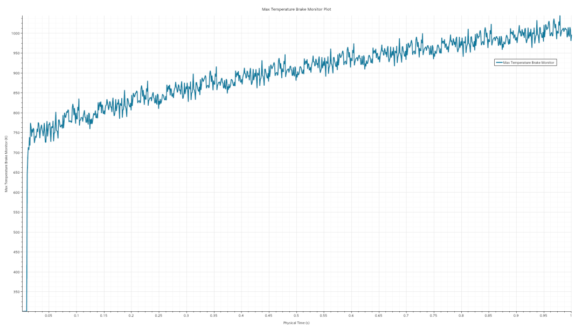582x328 pixels.
Task: Click the y-axis tick label '400'
Action: (x=16, y=272)
